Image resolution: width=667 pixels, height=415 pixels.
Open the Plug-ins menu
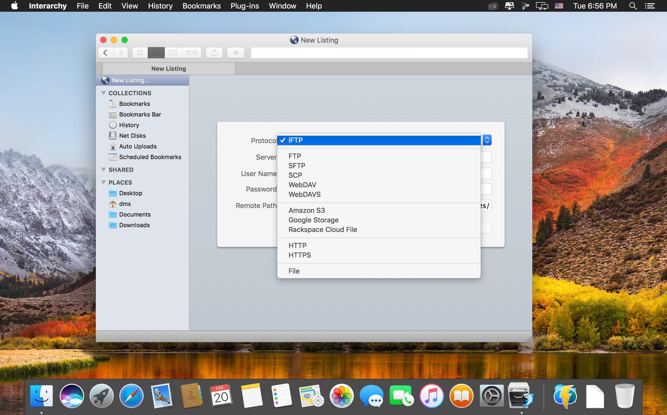pos(245,6)
